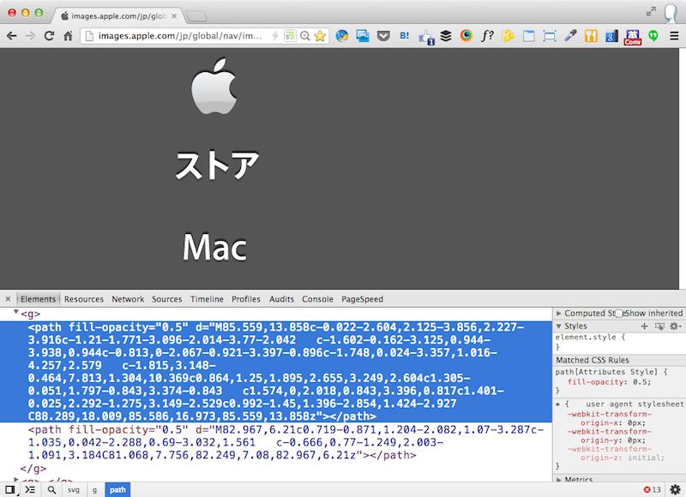Toggle the Show inherited checkbox
686x497 pixels.
point(619,314)
